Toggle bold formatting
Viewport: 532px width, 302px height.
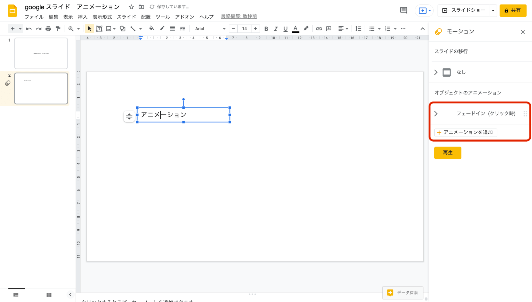click(266, 29)
